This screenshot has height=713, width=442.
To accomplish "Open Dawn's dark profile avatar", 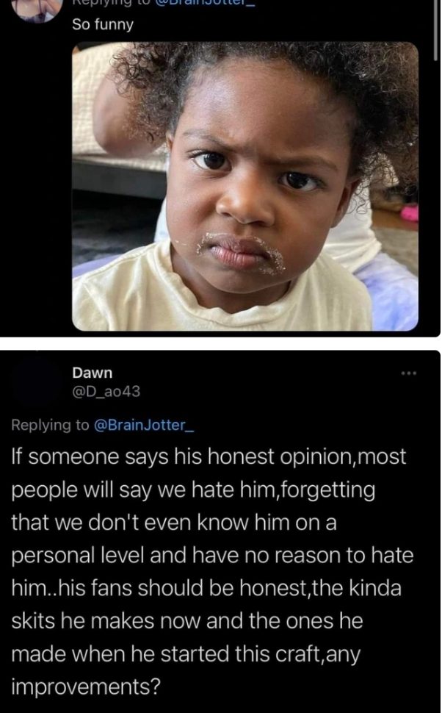I will [x=37, y=381].
